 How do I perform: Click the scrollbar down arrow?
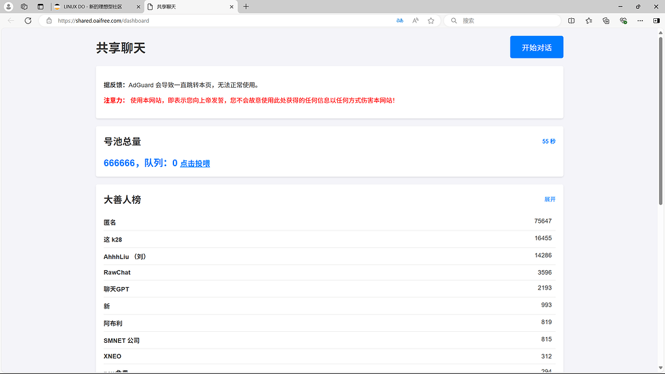[660, 368]
